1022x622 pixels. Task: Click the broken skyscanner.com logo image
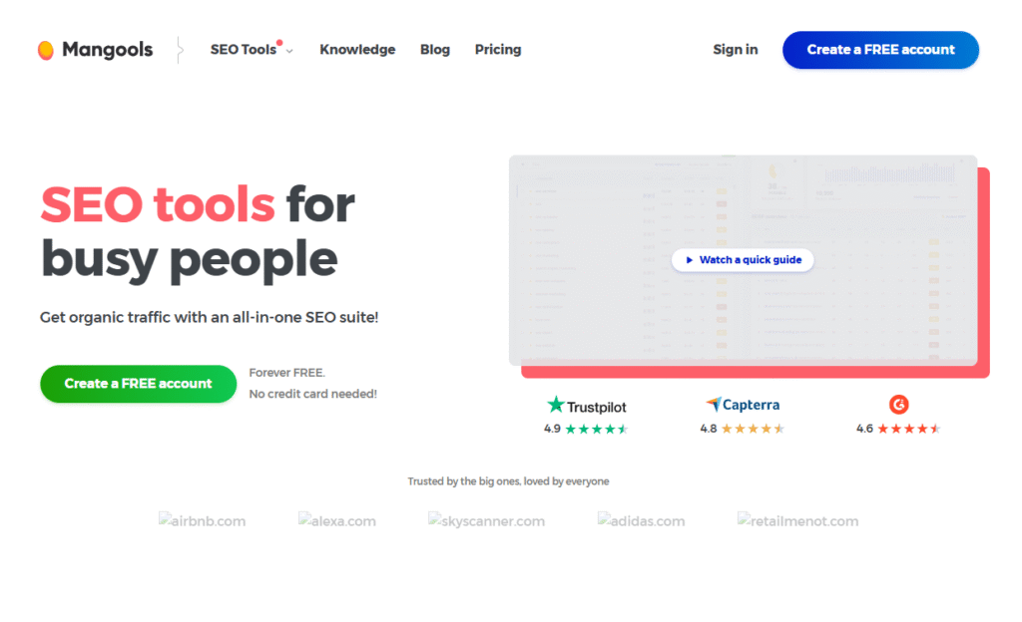486,520
